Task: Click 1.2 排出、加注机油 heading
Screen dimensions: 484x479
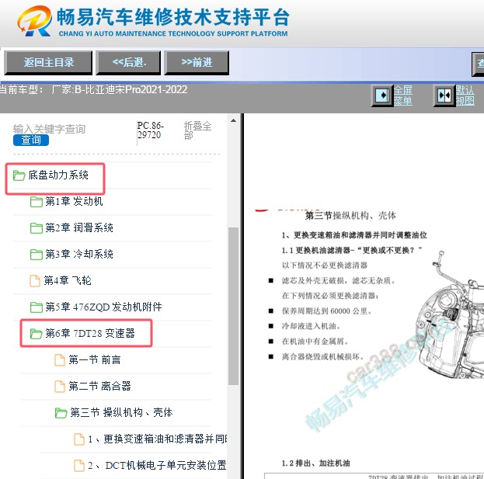Action: [x=315, y=463]
